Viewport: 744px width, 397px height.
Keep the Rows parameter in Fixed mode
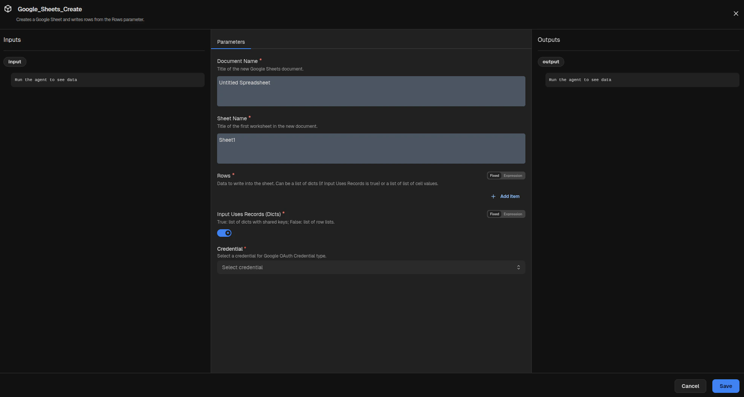pyautogui.click(x=494, y=175)
